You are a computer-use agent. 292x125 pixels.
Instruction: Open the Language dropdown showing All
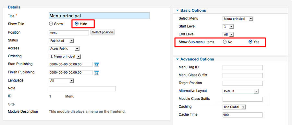click(61, 81)
